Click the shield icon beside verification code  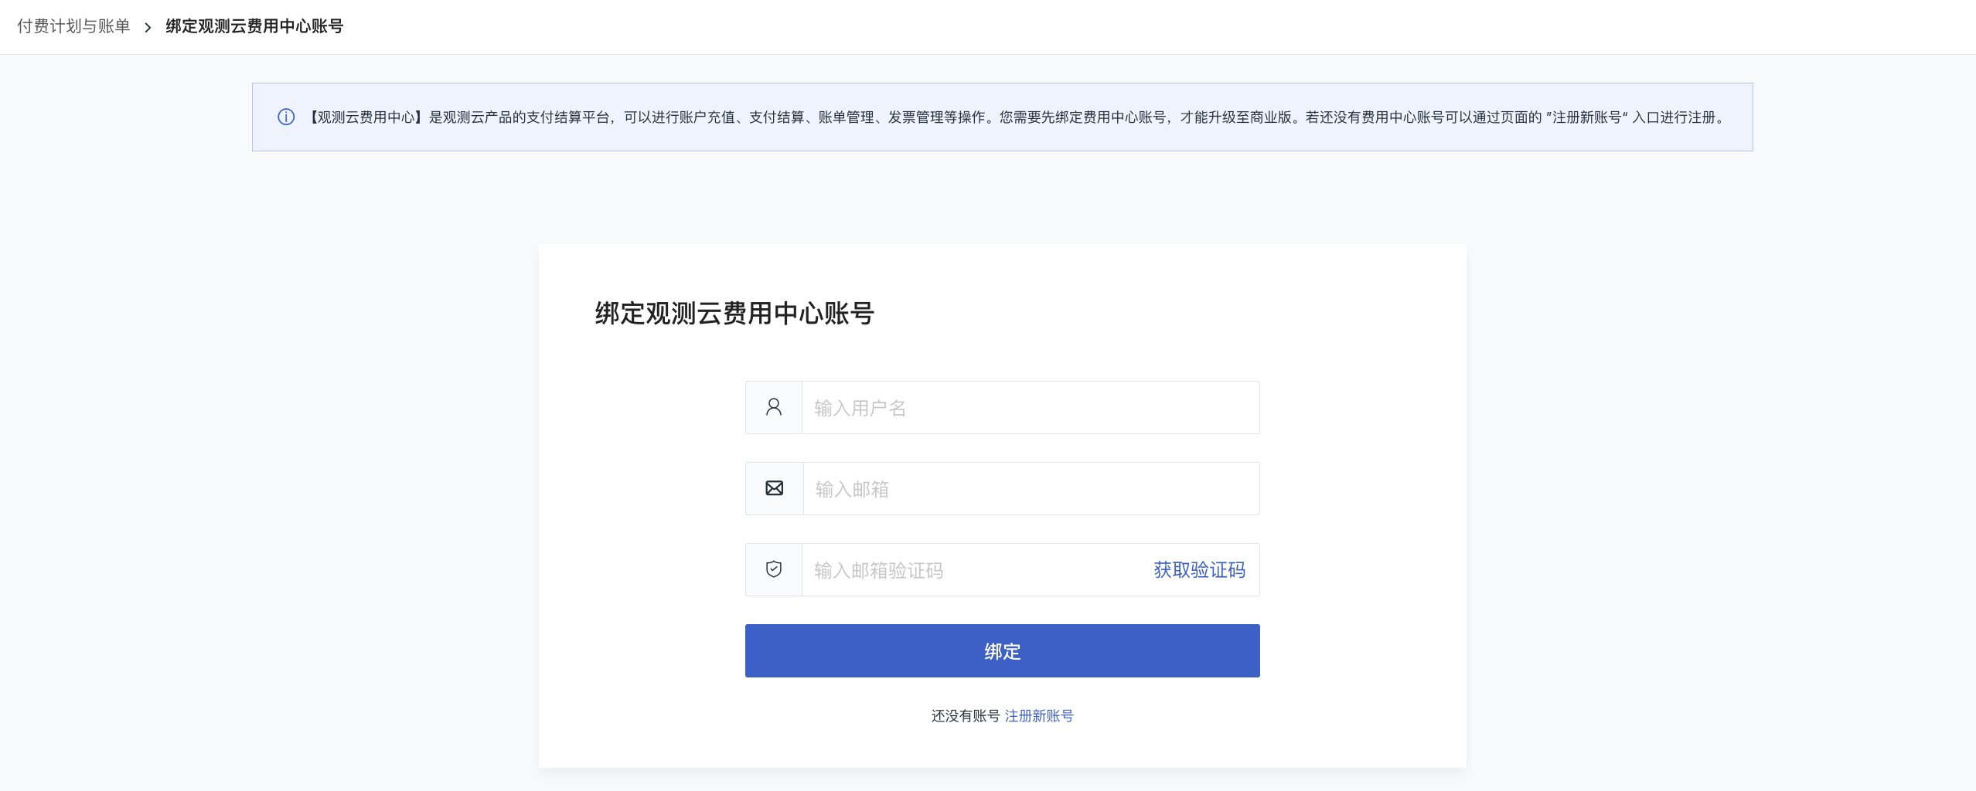coord(774,569)
